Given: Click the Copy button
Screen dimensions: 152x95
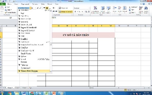Looking at the screenshot, I should [x=7, y=10].
